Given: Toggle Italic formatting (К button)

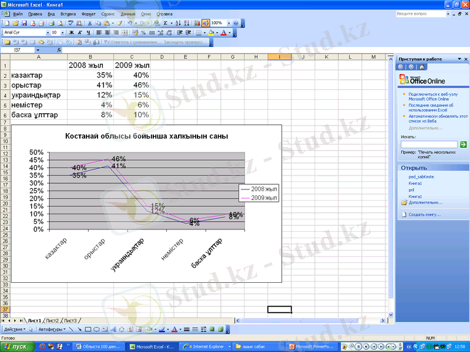Looking at the screenshot, I should click(x=80, y=33).
